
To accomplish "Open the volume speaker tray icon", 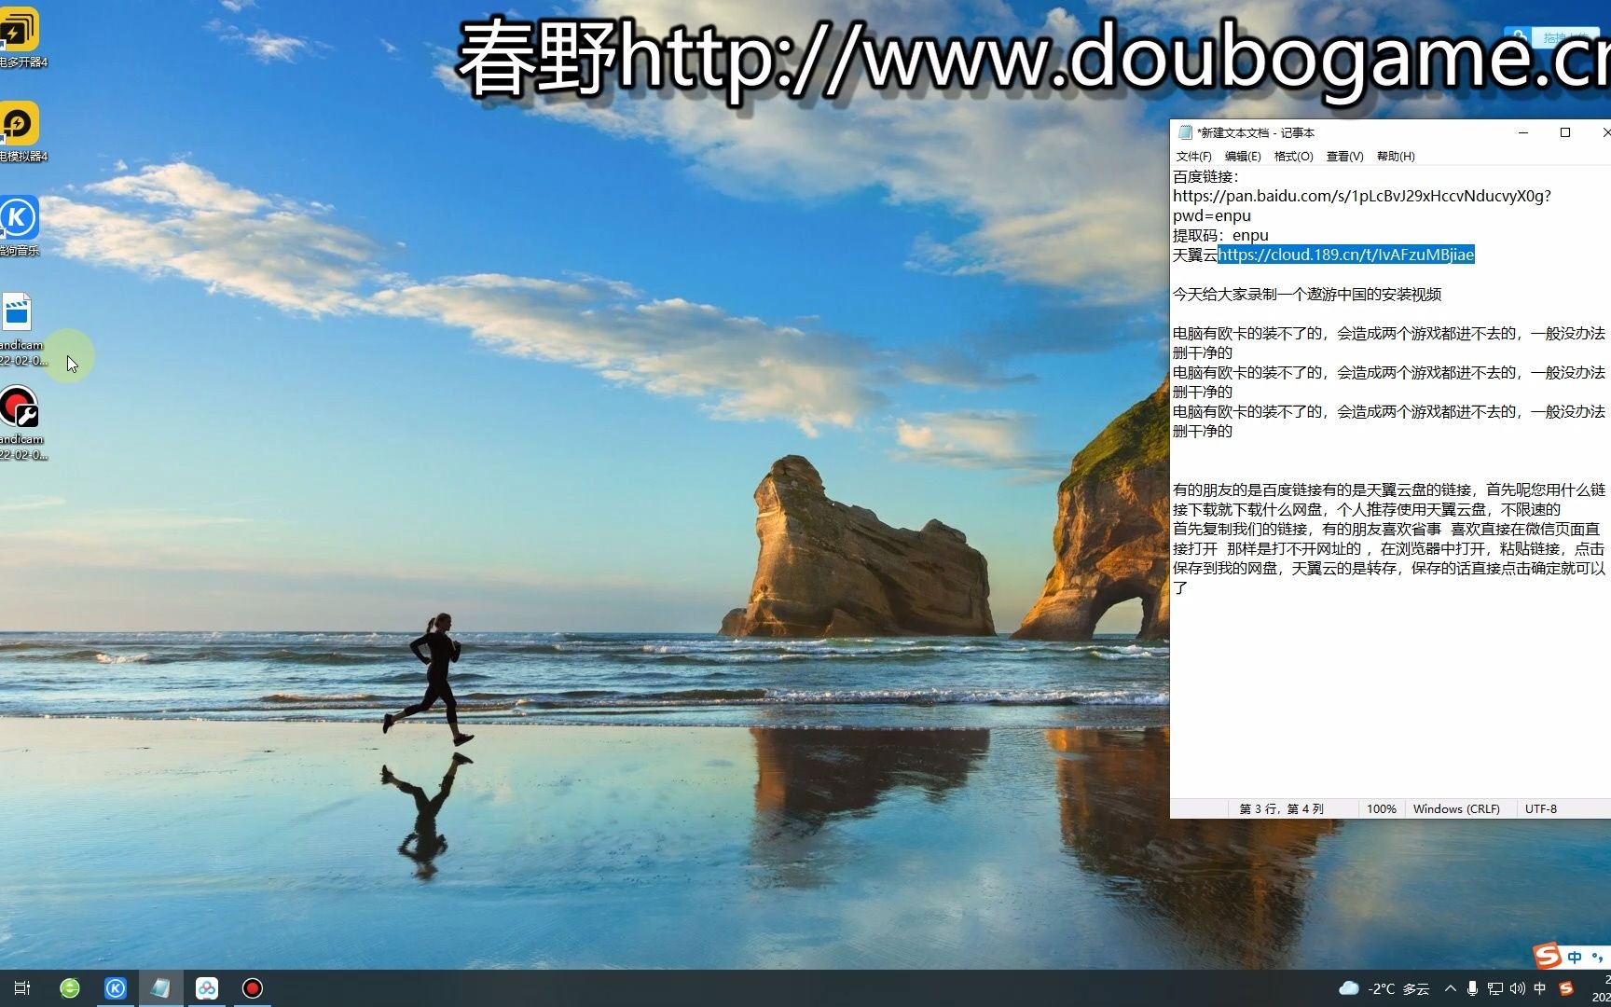I will (1518, 988).
